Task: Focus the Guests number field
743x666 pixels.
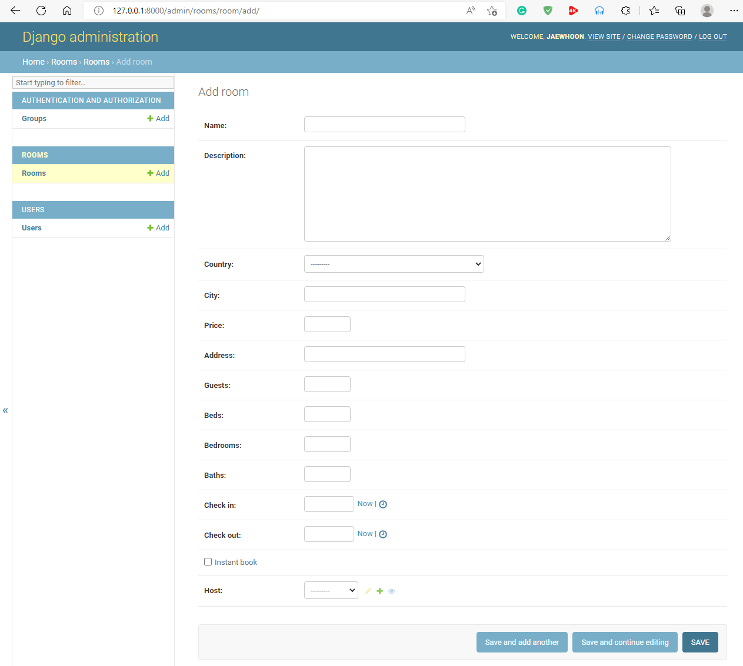Action: pos(327,384)
